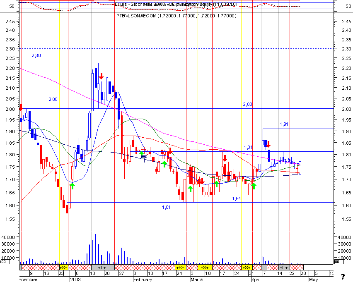Click the '1,64' support label
The height and width of the screenshot is (282, 353).
[237, 198]
